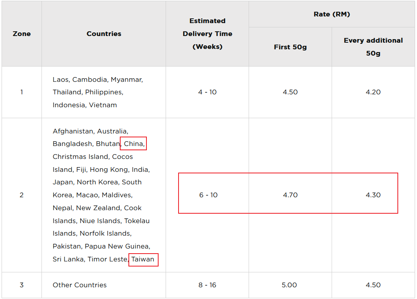This screenshot has width=417, height=299.
Task: Click "Sri Lanka" in the Zone 2 list
Action: [x=68, y=259]
